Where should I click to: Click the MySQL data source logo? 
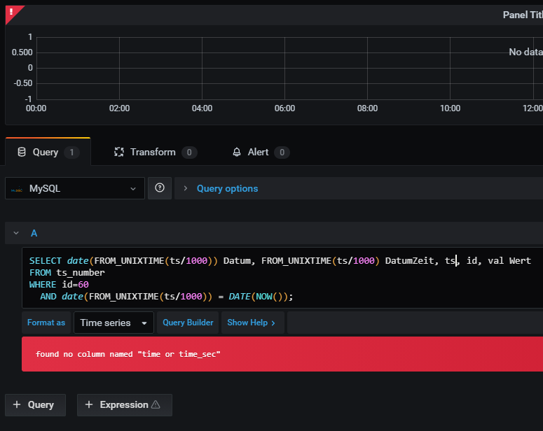click(x=18, y=189)
